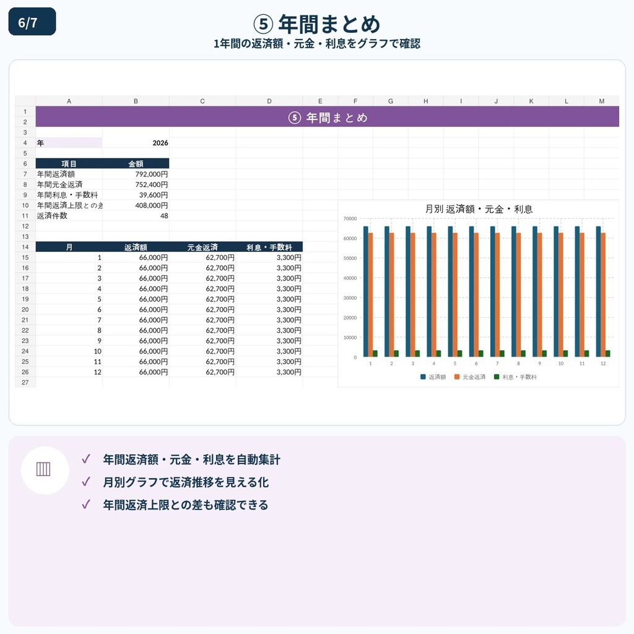Click the checkmark beside 月別グラフで返済推移を見える化
The image size is (634, 634).
pyautogui.click(x=85, y=482)
